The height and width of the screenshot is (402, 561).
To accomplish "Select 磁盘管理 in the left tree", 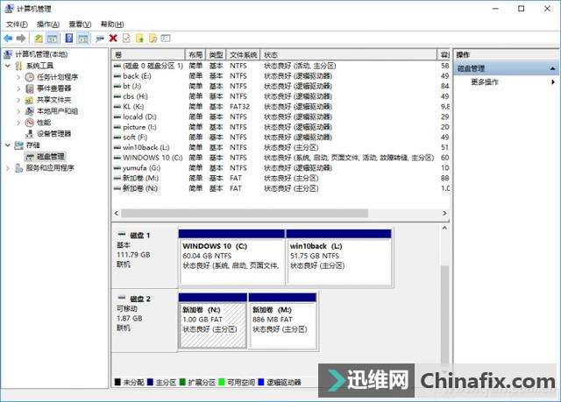I will pyautogui.click(x=51, y=157).
